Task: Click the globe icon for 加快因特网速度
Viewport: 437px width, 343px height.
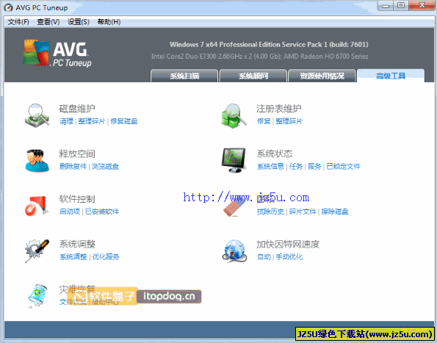Action: coord(235,250)
